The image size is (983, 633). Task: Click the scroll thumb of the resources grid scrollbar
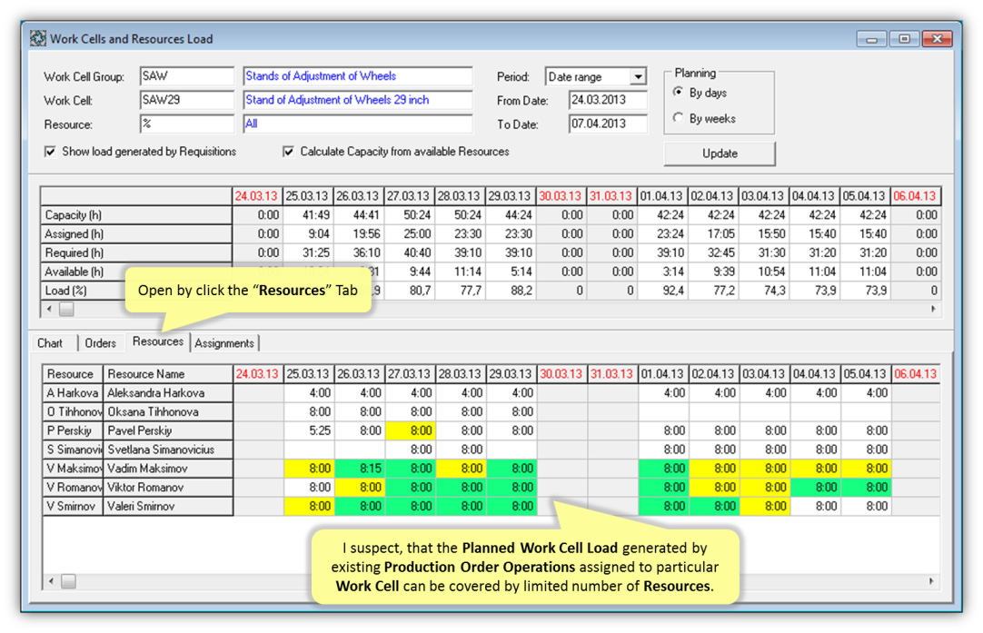[x=68, y=581]
